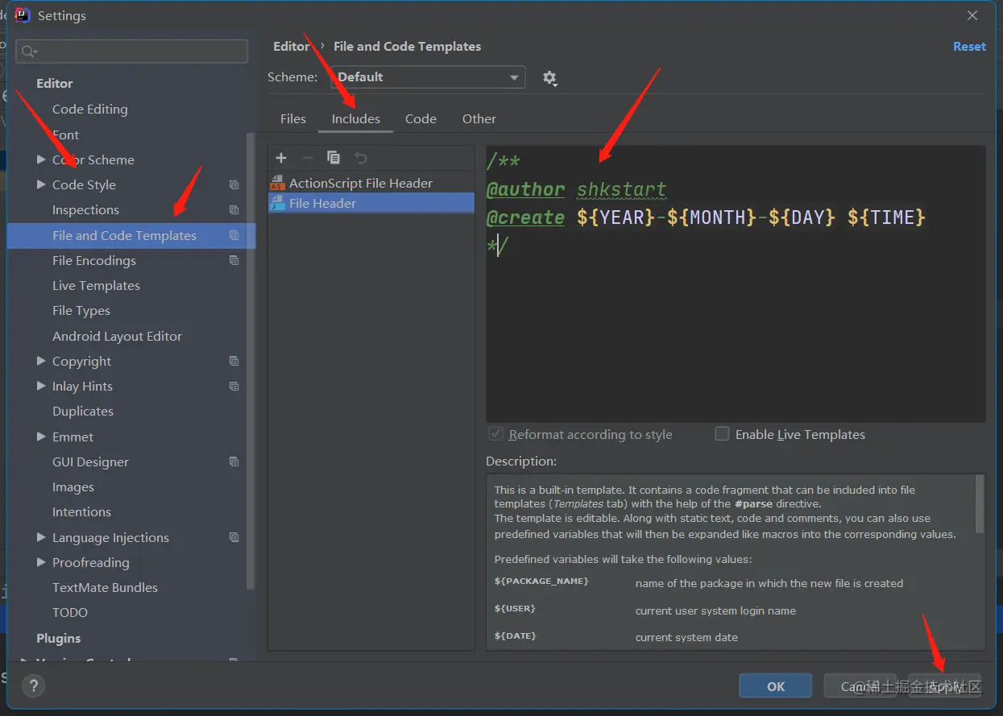This screenshot has width=1003, height=716.
Task: Click inside the template code editor
Action: (736, 284)
